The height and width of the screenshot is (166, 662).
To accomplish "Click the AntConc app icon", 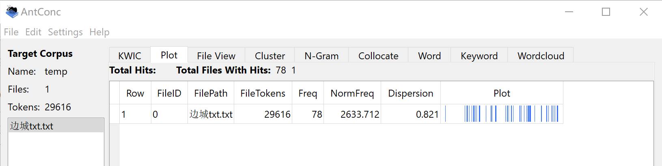I will pyautogui.click(x=12, y=12).
